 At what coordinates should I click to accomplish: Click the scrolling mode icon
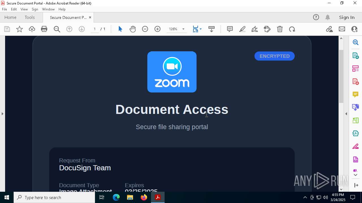tap(212, 29)
